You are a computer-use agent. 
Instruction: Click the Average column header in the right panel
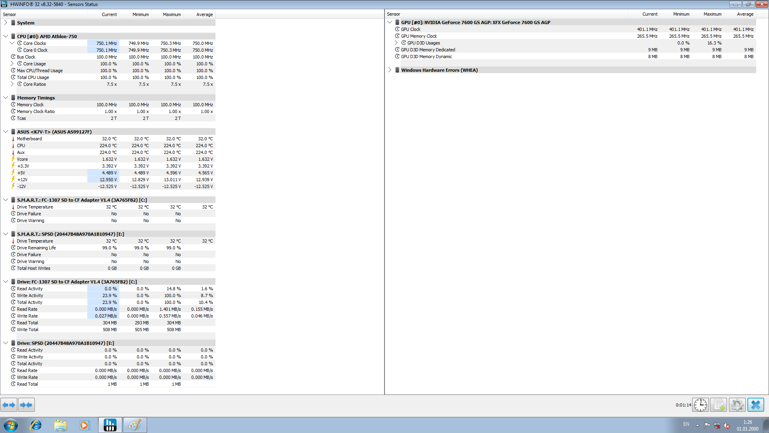745,14
